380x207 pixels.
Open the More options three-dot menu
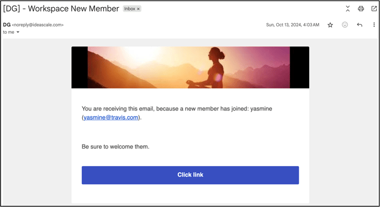coord(374,25)
